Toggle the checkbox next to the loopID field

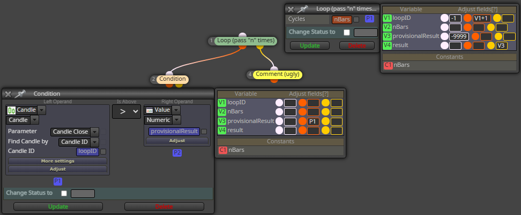coord(103,152)
